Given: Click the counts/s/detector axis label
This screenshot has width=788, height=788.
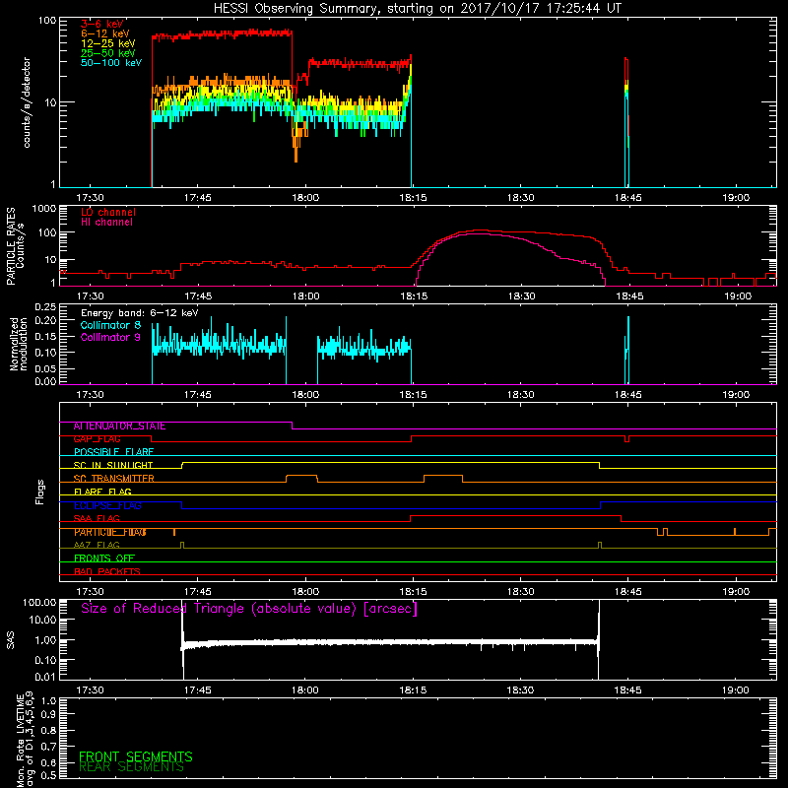Looking at the screenshot, I should (27, 102).
